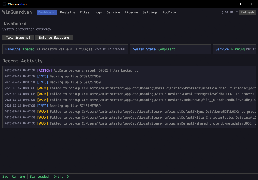Viewport: 258px width, 180px height.
Task: Click the System State Compliant card
Action: click(170, 49)
